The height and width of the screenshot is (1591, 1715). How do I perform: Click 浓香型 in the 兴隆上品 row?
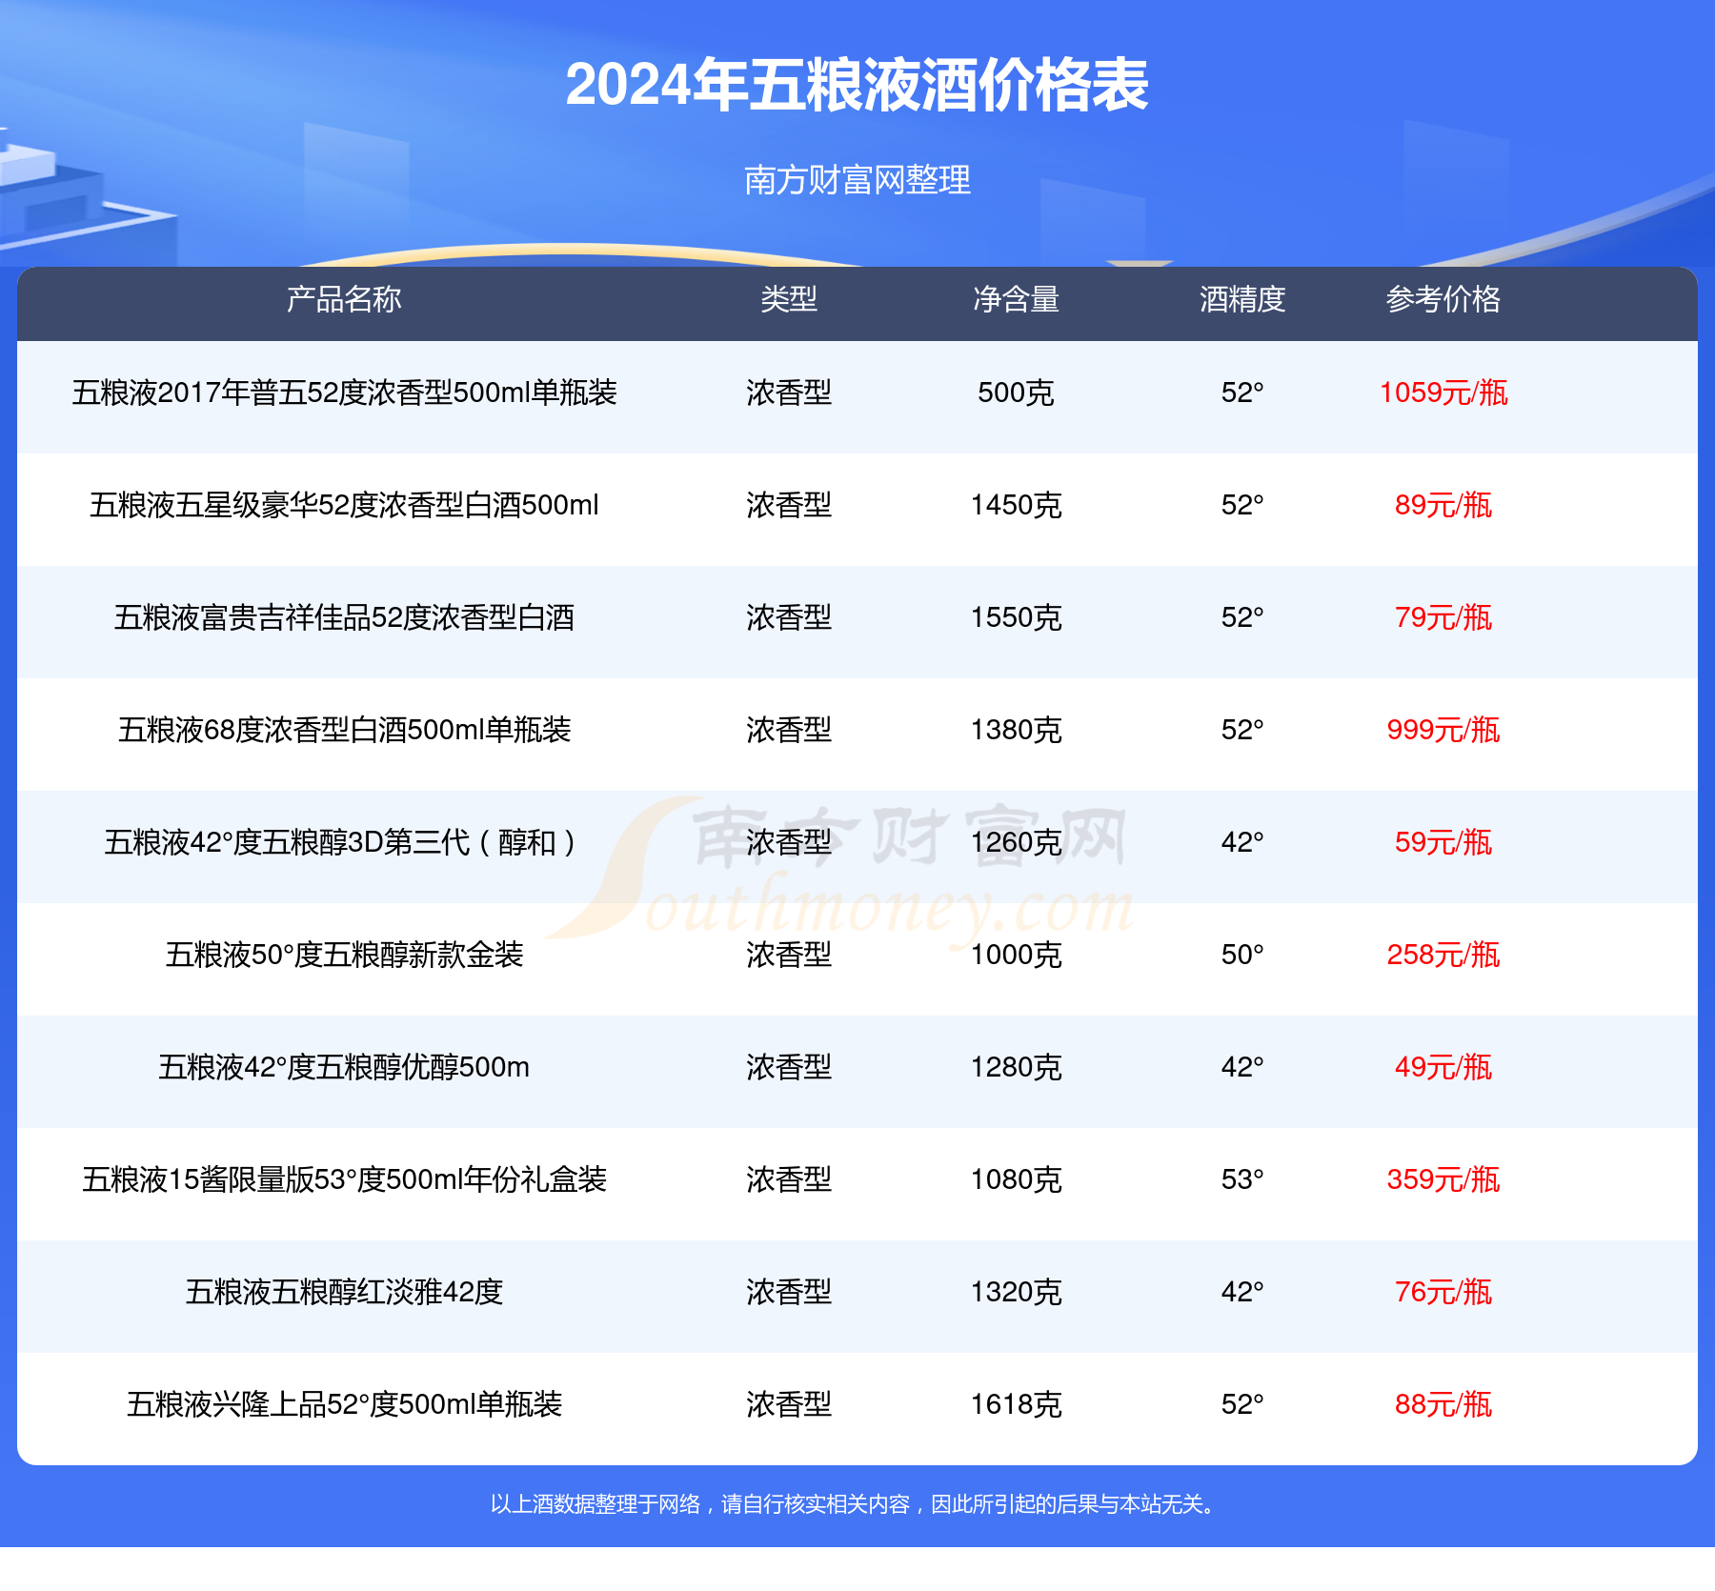click(x=789, y=1404)
